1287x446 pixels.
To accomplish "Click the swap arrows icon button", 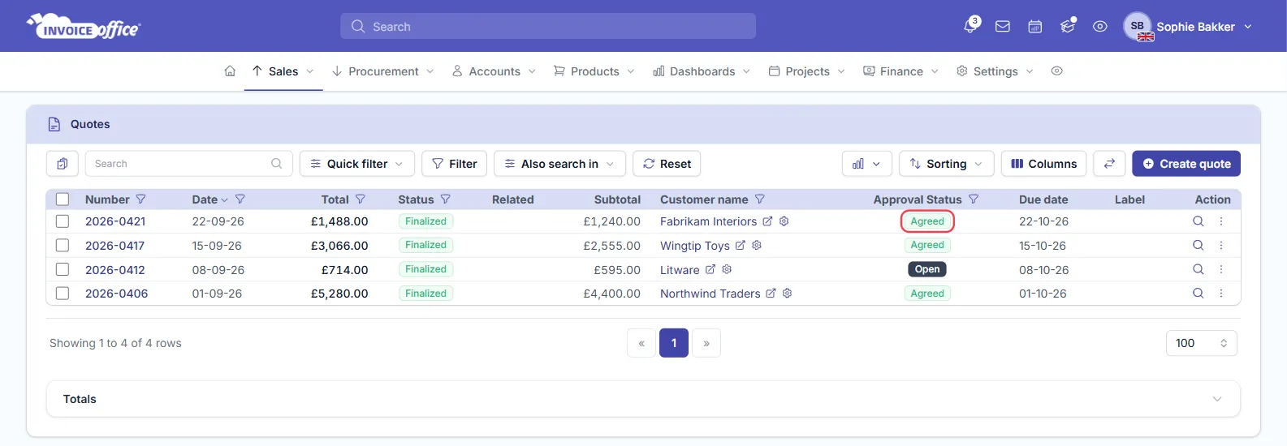I will (x=1109, y=164).
